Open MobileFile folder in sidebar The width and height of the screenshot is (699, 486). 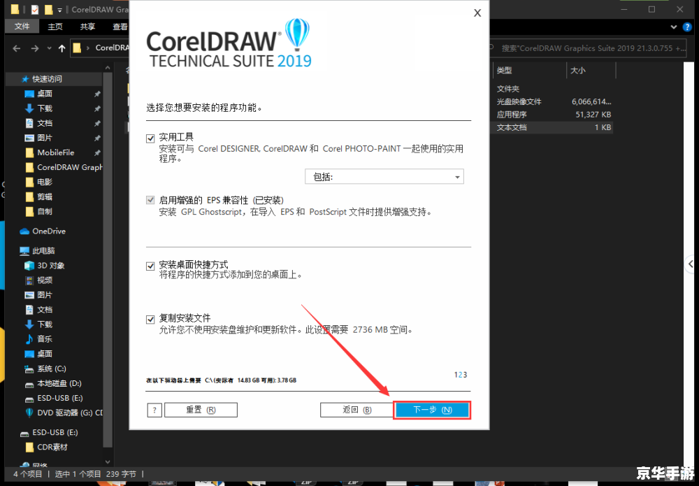(56, 152)
